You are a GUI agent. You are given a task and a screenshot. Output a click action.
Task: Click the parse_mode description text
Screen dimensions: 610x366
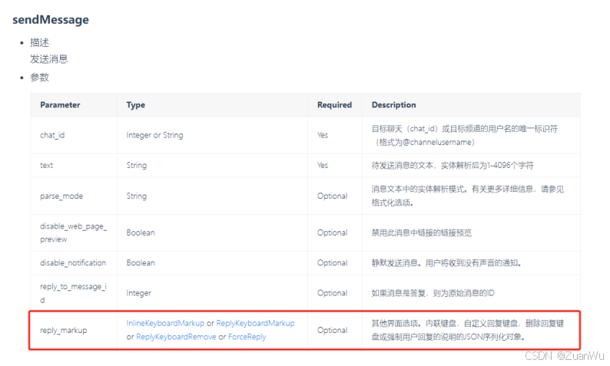tap(468, 196)
